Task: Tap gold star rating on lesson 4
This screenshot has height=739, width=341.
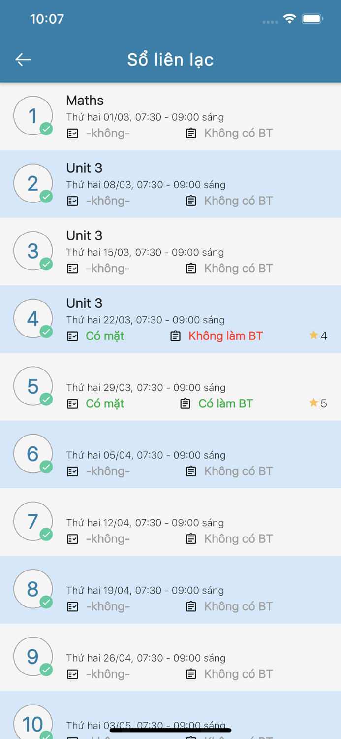Action: pos(313,336)
